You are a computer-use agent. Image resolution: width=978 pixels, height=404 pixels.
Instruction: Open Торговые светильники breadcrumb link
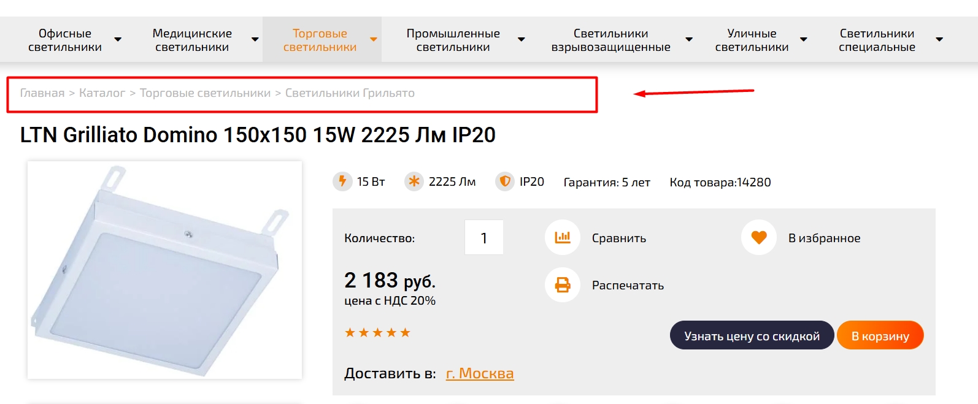(x=205, y=93)
